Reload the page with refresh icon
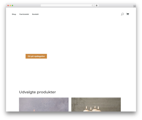 92,6
